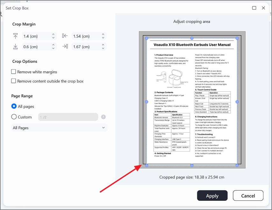Click the Crop Margin heading
This screenshot has height=210, width=272.
click(24, 24)
